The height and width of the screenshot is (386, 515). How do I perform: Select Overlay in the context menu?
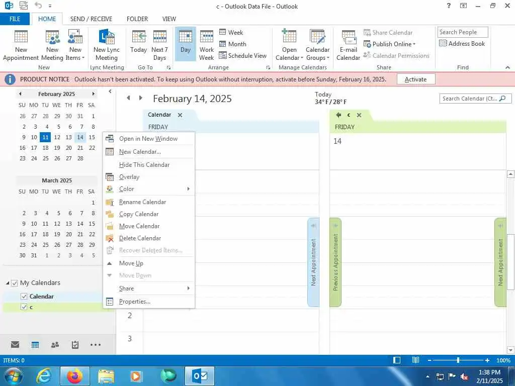[149, 176]
